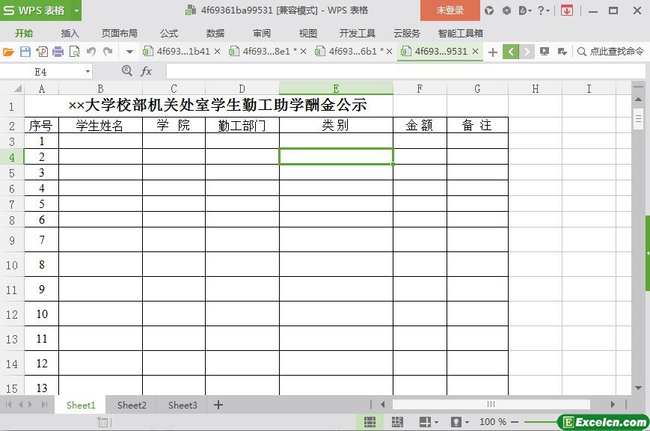Viewport: 650px width, 431px height.
Task: Open the tab list dropdown icon
Action: click(562, 52)
